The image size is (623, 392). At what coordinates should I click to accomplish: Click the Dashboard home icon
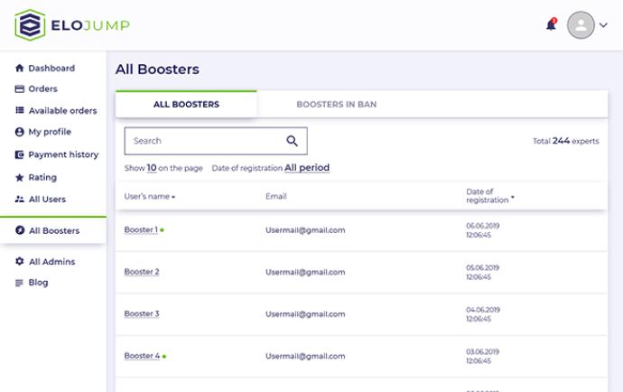pyautogui.click(x=20, y=69)
